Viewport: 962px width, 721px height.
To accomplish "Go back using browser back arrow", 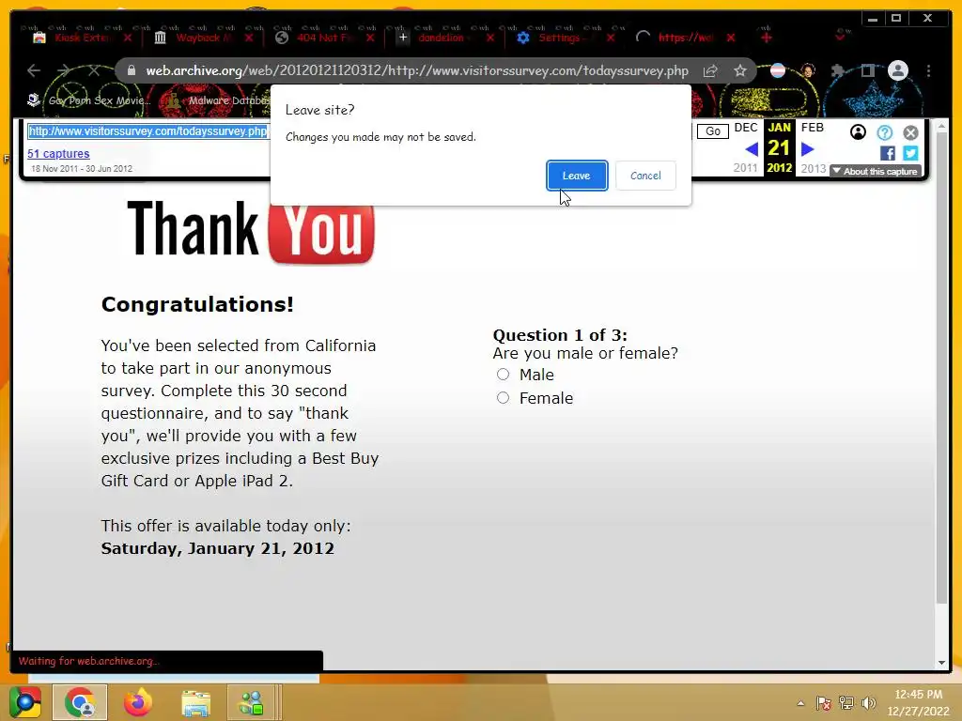I will point(34,71).
